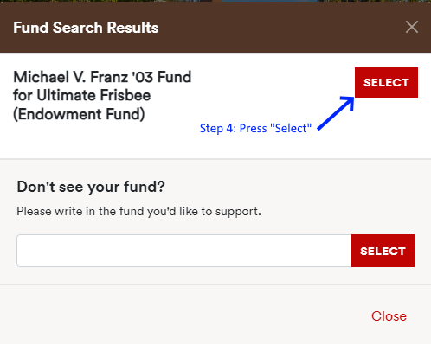The image size is (431, 344).
Task: Click the blue "Step 4" annotation text
Action: click(x=255, y=128)
